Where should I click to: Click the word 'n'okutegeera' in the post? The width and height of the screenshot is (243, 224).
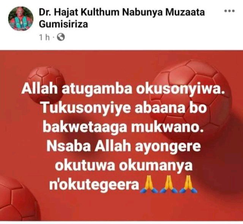tap(94, 185)
